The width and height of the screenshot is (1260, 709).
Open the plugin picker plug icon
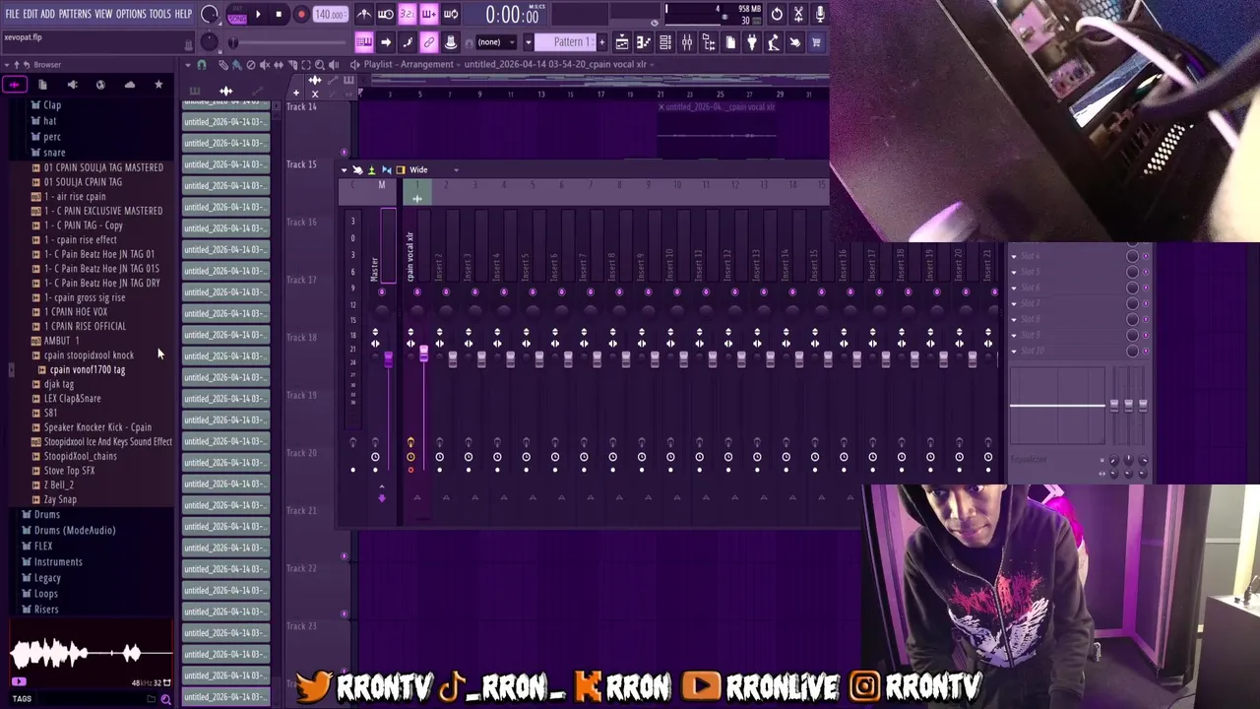pyautogui.click(x=752, y=42)
